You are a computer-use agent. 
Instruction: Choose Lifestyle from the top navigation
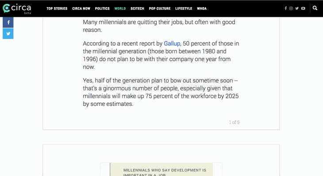tap(184, 8)
